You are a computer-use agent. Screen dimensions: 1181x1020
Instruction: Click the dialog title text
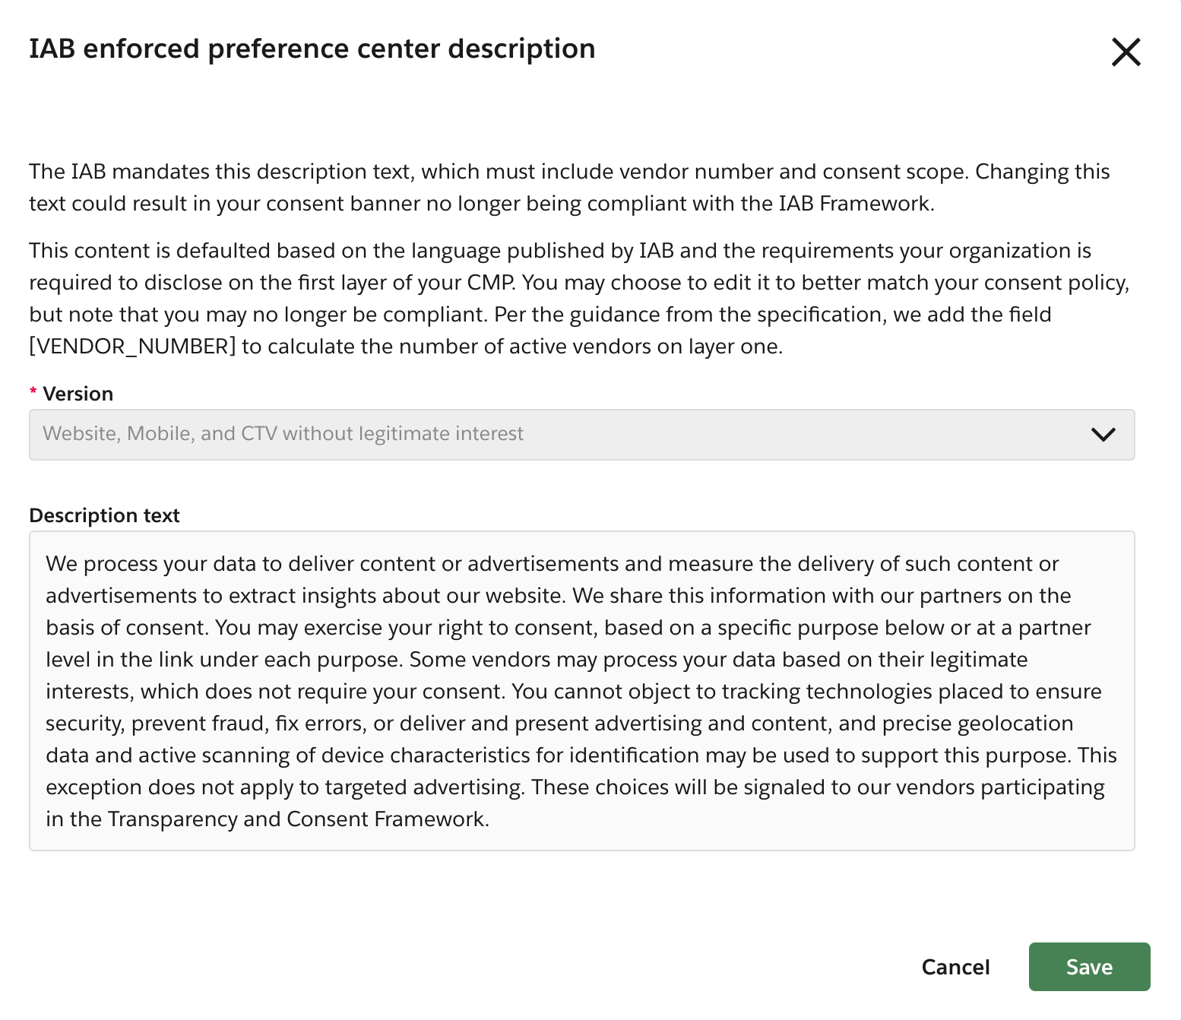tap(312, 48)
